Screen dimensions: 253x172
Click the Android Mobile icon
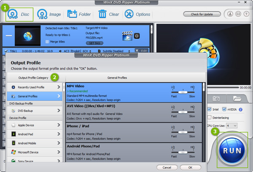pos(13,143)
